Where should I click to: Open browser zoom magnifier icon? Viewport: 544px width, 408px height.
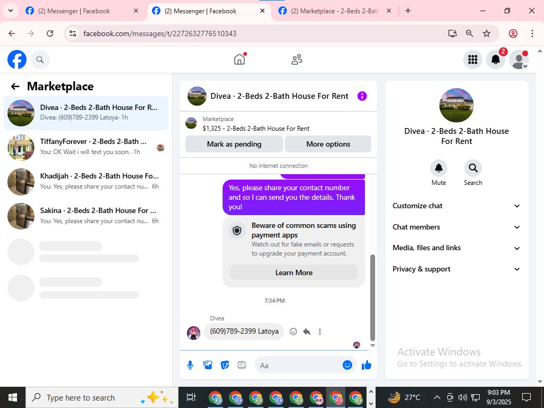(470, 33)
